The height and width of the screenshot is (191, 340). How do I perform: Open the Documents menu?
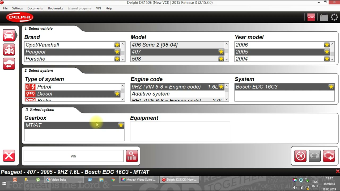pyautogui.click(x=35, y=8)
